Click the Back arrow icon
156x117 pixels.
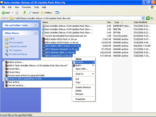tap(3, 13)
